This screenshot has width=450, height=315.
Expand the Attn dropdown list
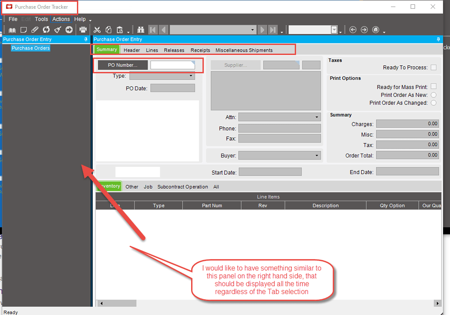coord(316,117)
